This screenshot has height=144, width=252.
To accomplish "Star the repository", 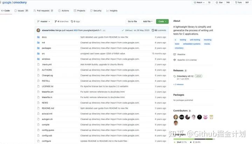I will pos(219,2).
